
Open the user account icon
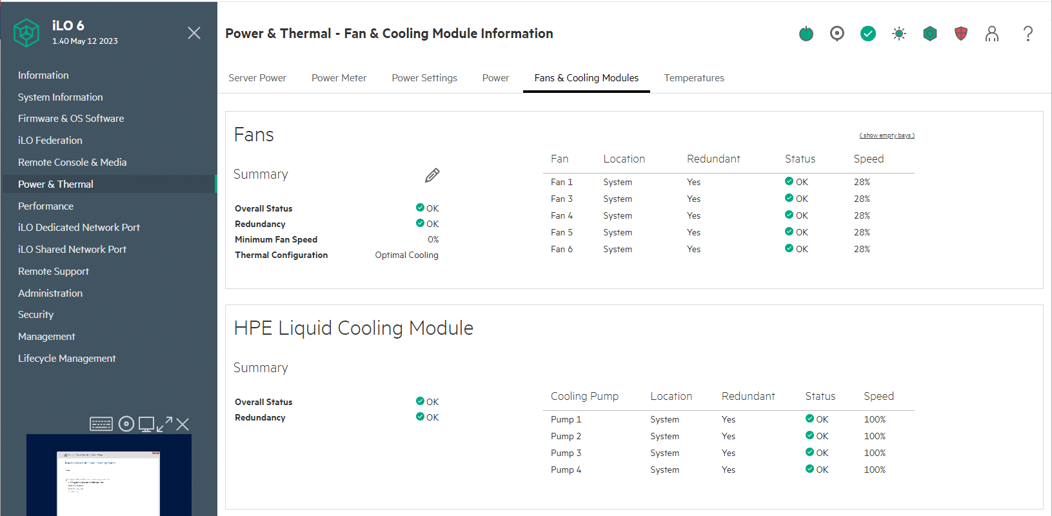[x=992, y=34]
